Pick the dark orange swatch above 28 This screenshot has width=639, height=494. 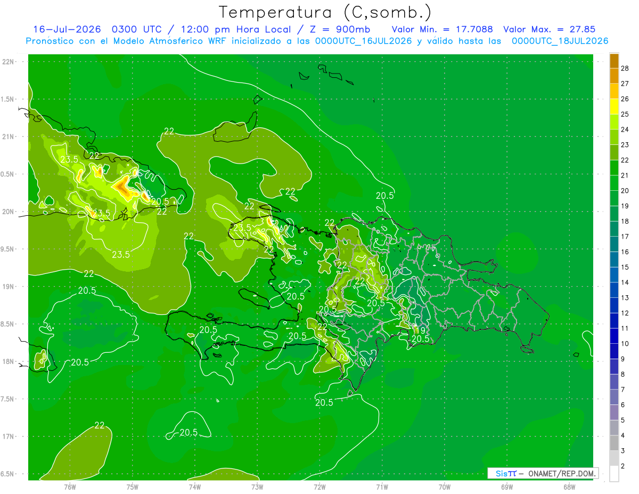(x=614, y=61)
